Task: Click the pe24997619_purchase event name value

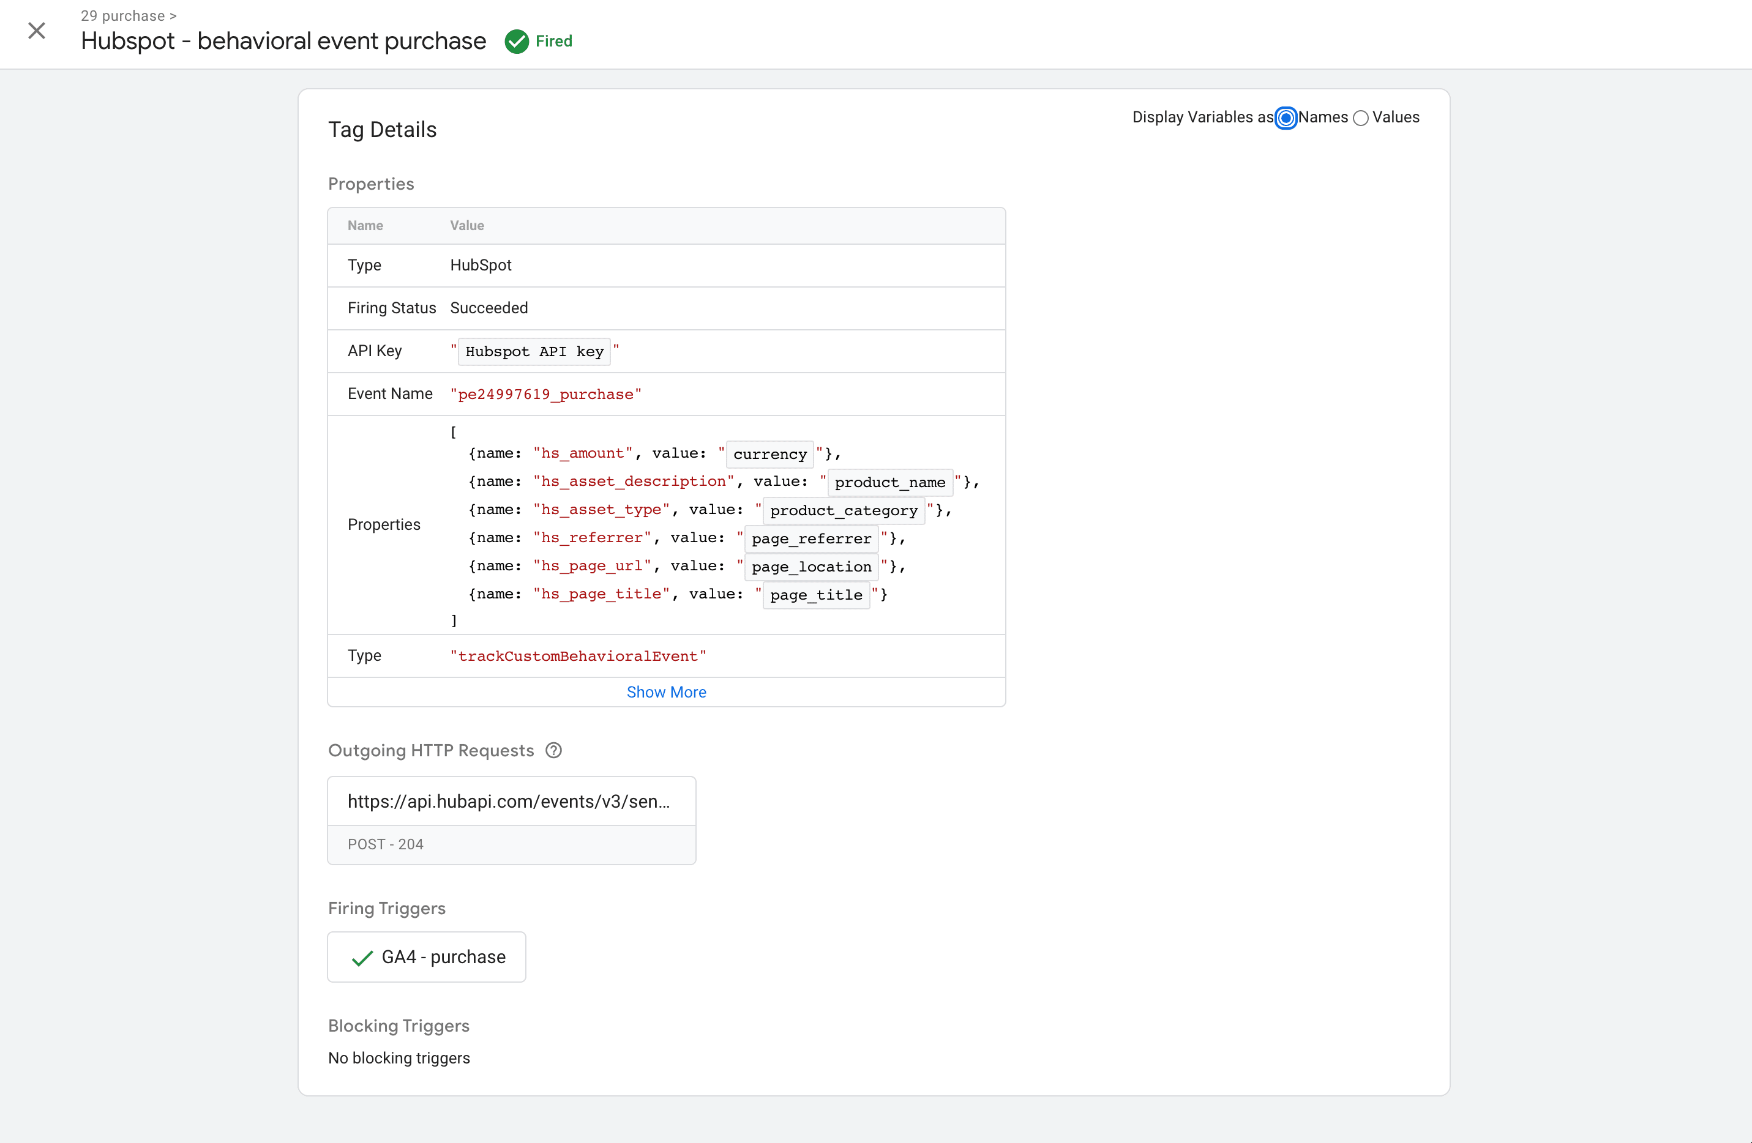Action: pos(545,393)
